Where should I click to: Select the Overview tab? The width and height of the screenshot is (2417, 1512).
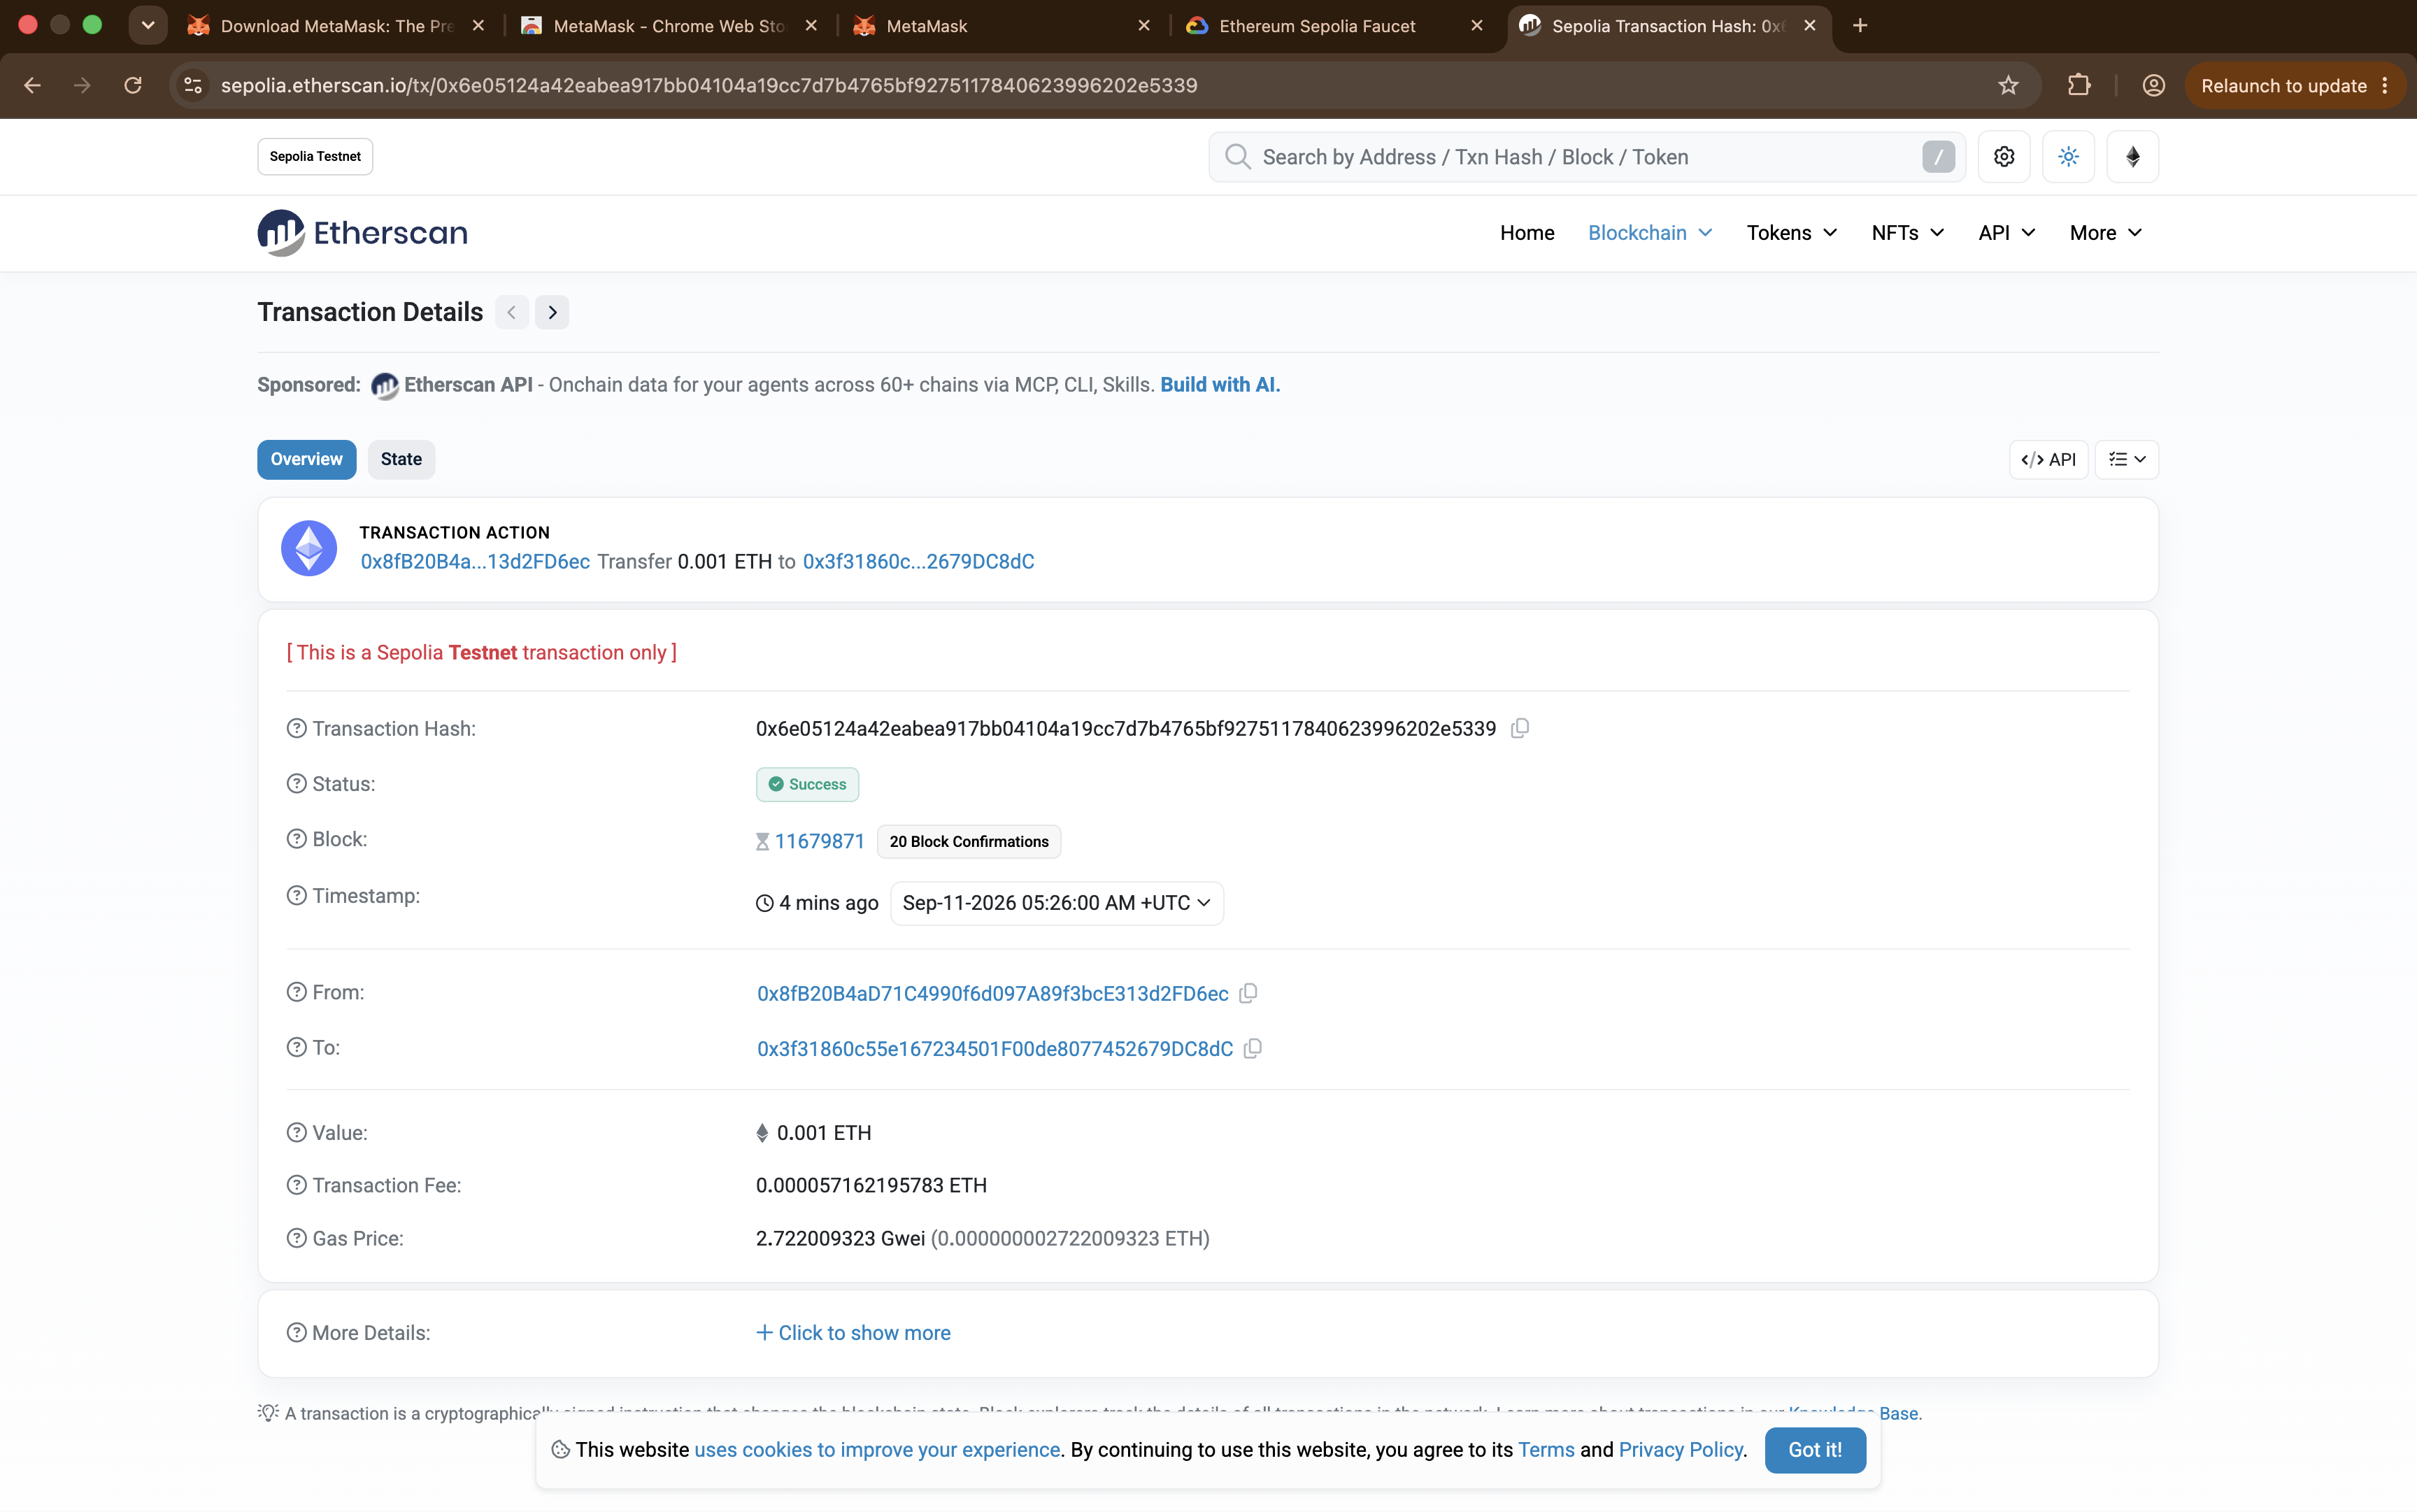click(x=306, y=460)
